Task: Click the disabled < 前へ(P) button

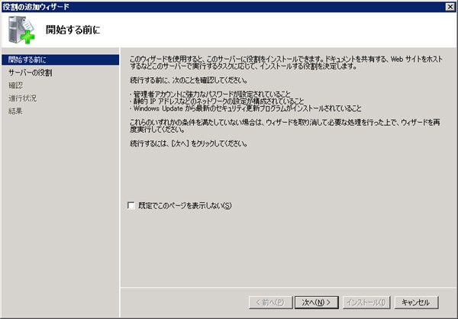Action: [x=270, y=302]
